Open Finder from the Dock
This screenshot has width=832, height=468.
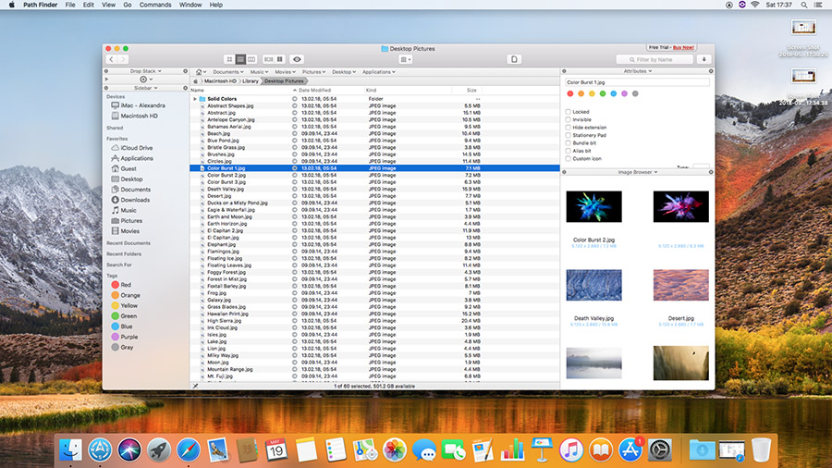point(70,450)
